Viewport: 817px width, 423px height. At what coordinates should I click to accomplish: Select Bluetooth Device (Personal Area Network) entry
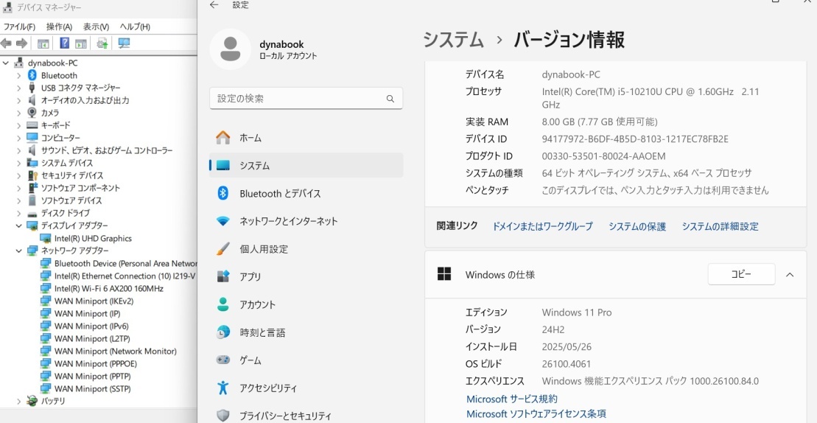[125, 264]
